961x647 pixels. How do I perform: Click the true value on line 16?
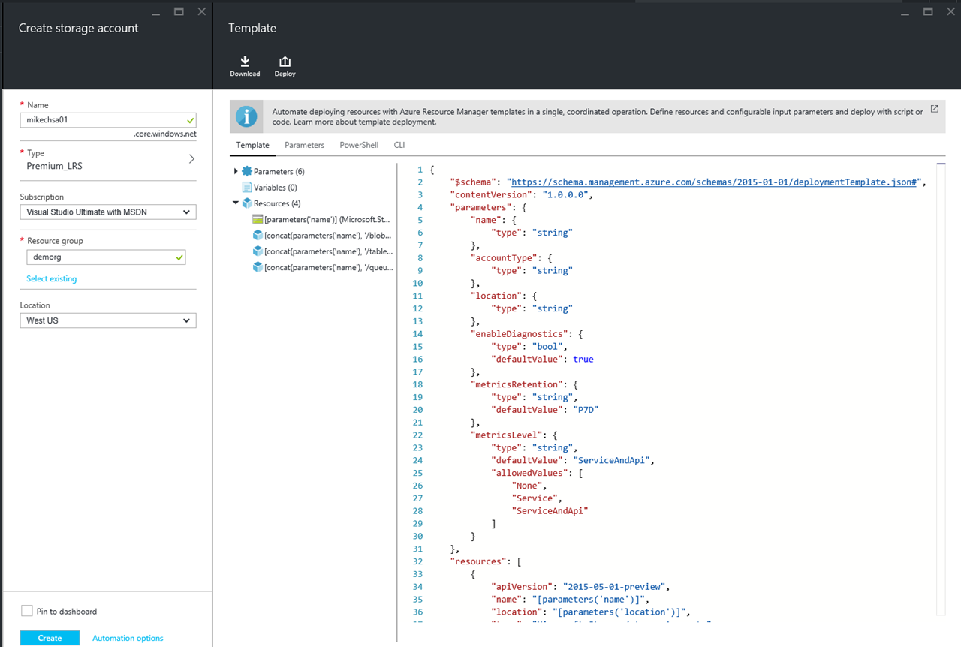click(x=583, y=359)
